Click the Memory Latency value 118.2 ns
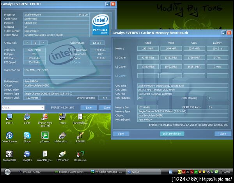This screenshot has height=183, width=234. 218,48
